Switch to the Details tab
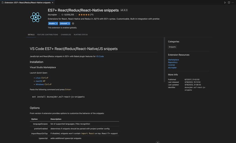Image resolution: width=236 pixels, height=143 pixels. 31,35
